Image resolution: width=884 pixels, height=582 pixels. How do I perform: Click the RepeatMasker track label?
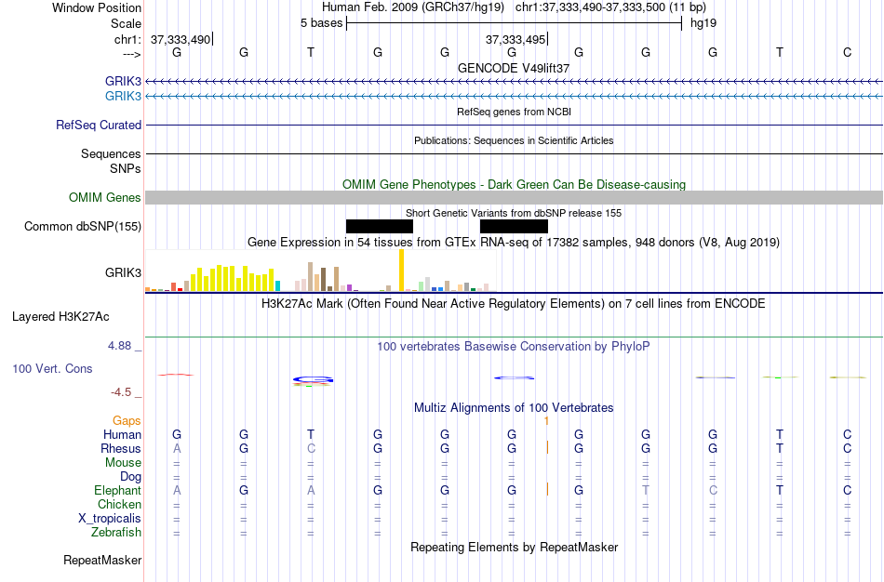tap(102, 560)
